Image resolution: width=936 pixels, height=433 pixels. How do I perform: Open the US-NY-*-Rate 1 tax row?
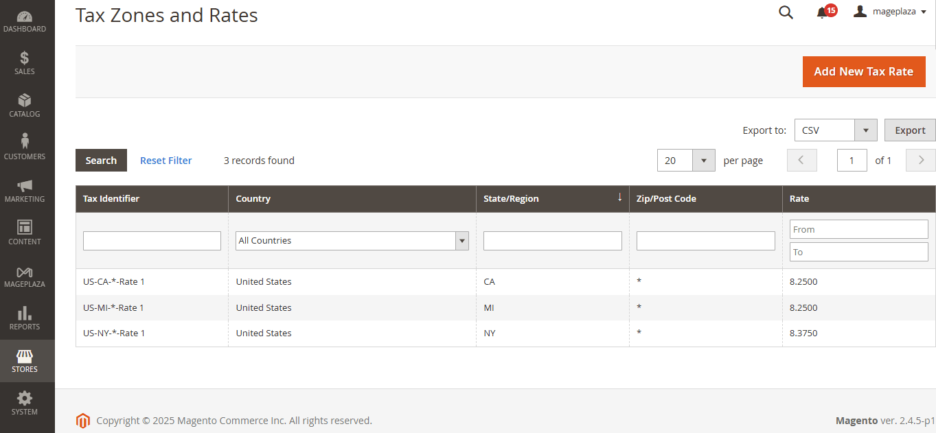pos(114,333)
